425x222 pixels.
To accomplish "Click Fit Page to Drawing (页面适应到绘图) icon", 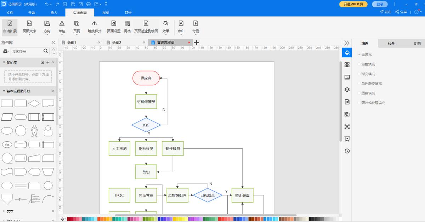I will tap(146, 27).
